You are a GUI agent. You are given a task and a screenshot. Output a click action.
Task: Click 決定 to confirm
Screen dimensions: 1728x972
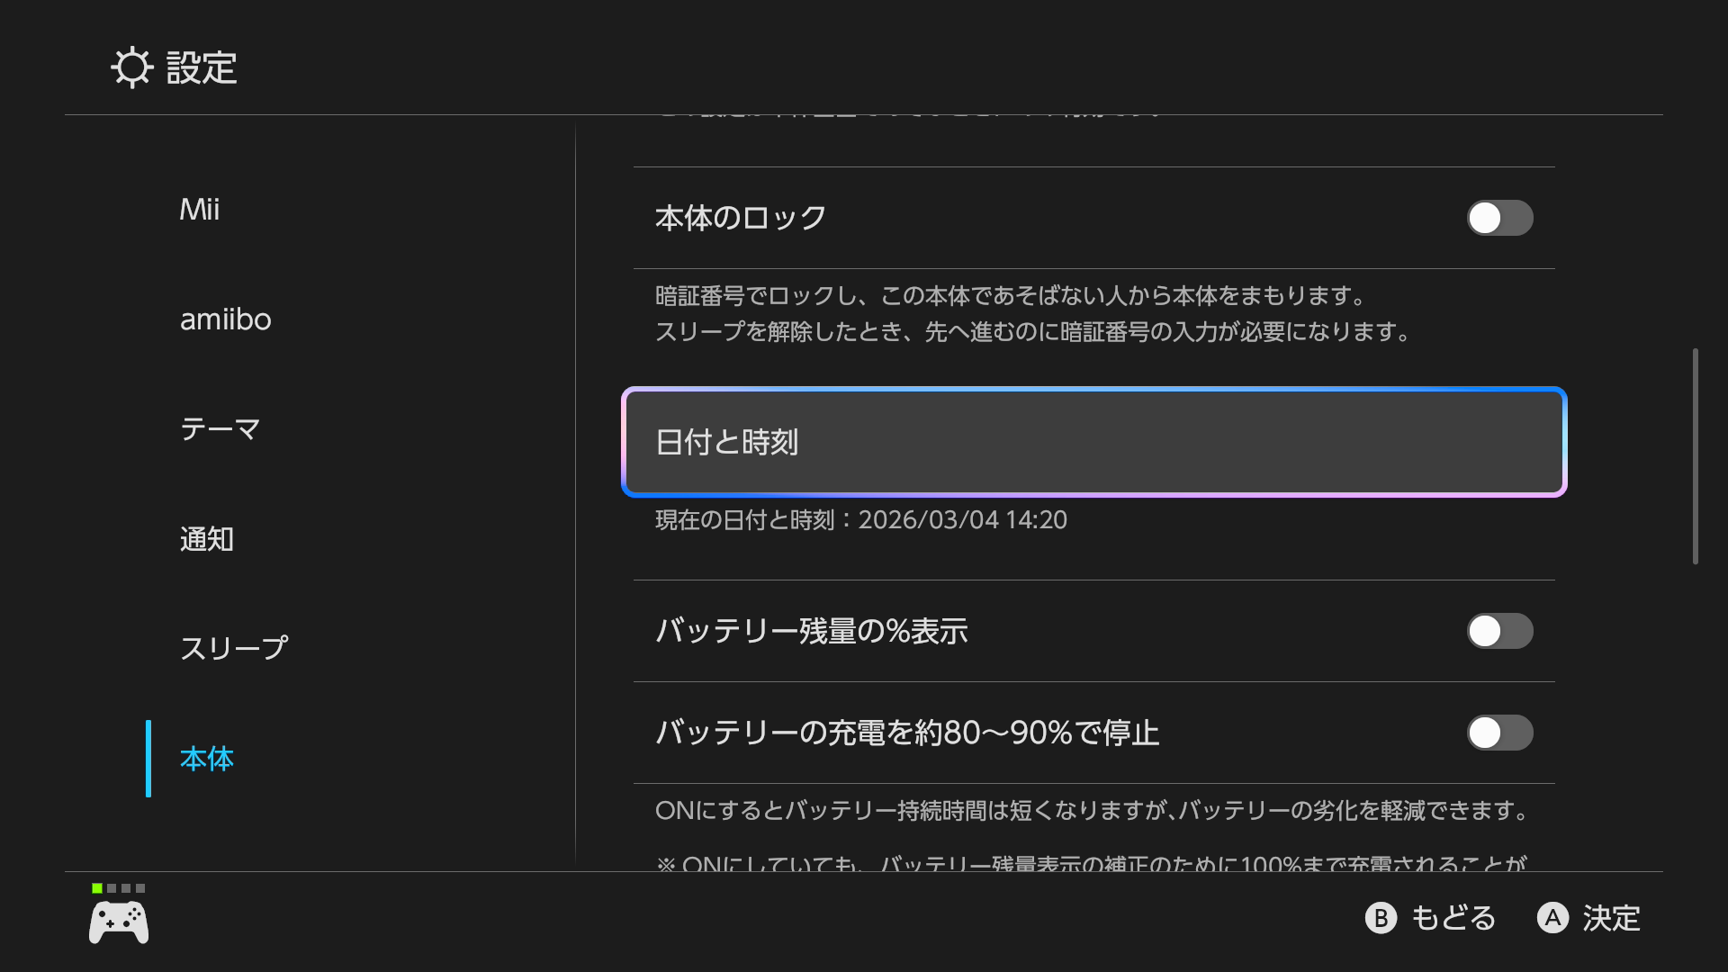click(1588, 919)
